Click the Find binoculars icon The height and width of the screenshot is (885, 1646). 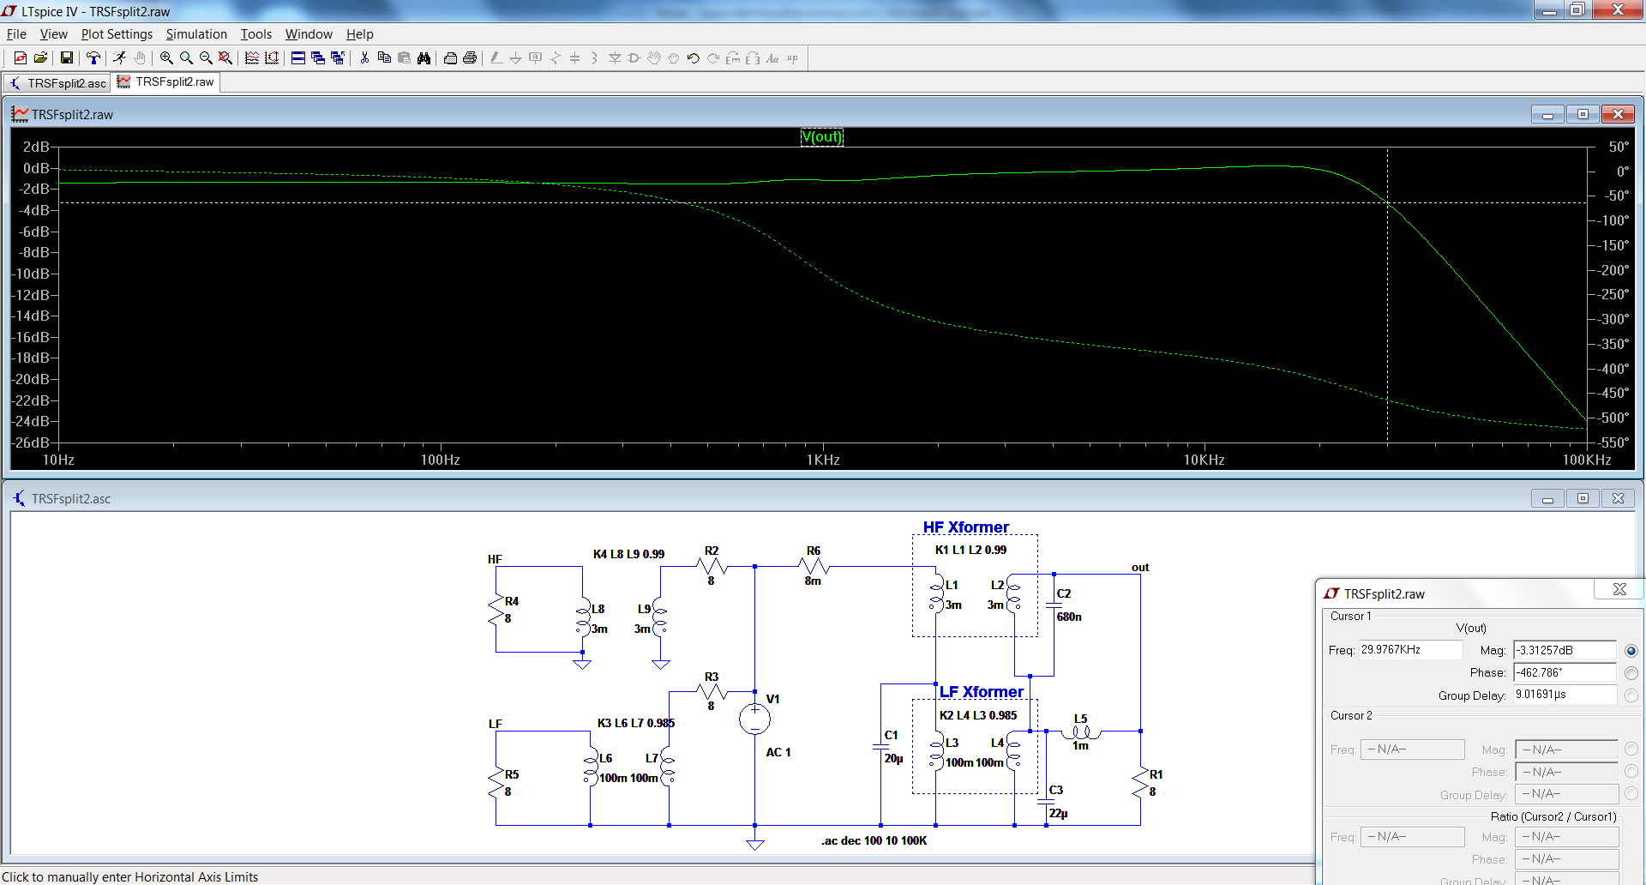point(424,58)
